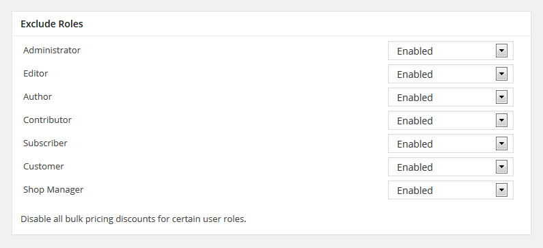The height and width of the screenshot is (248, 543).
Task: Click the Contributor dropdown arrow icon
Action: [501, 120]
